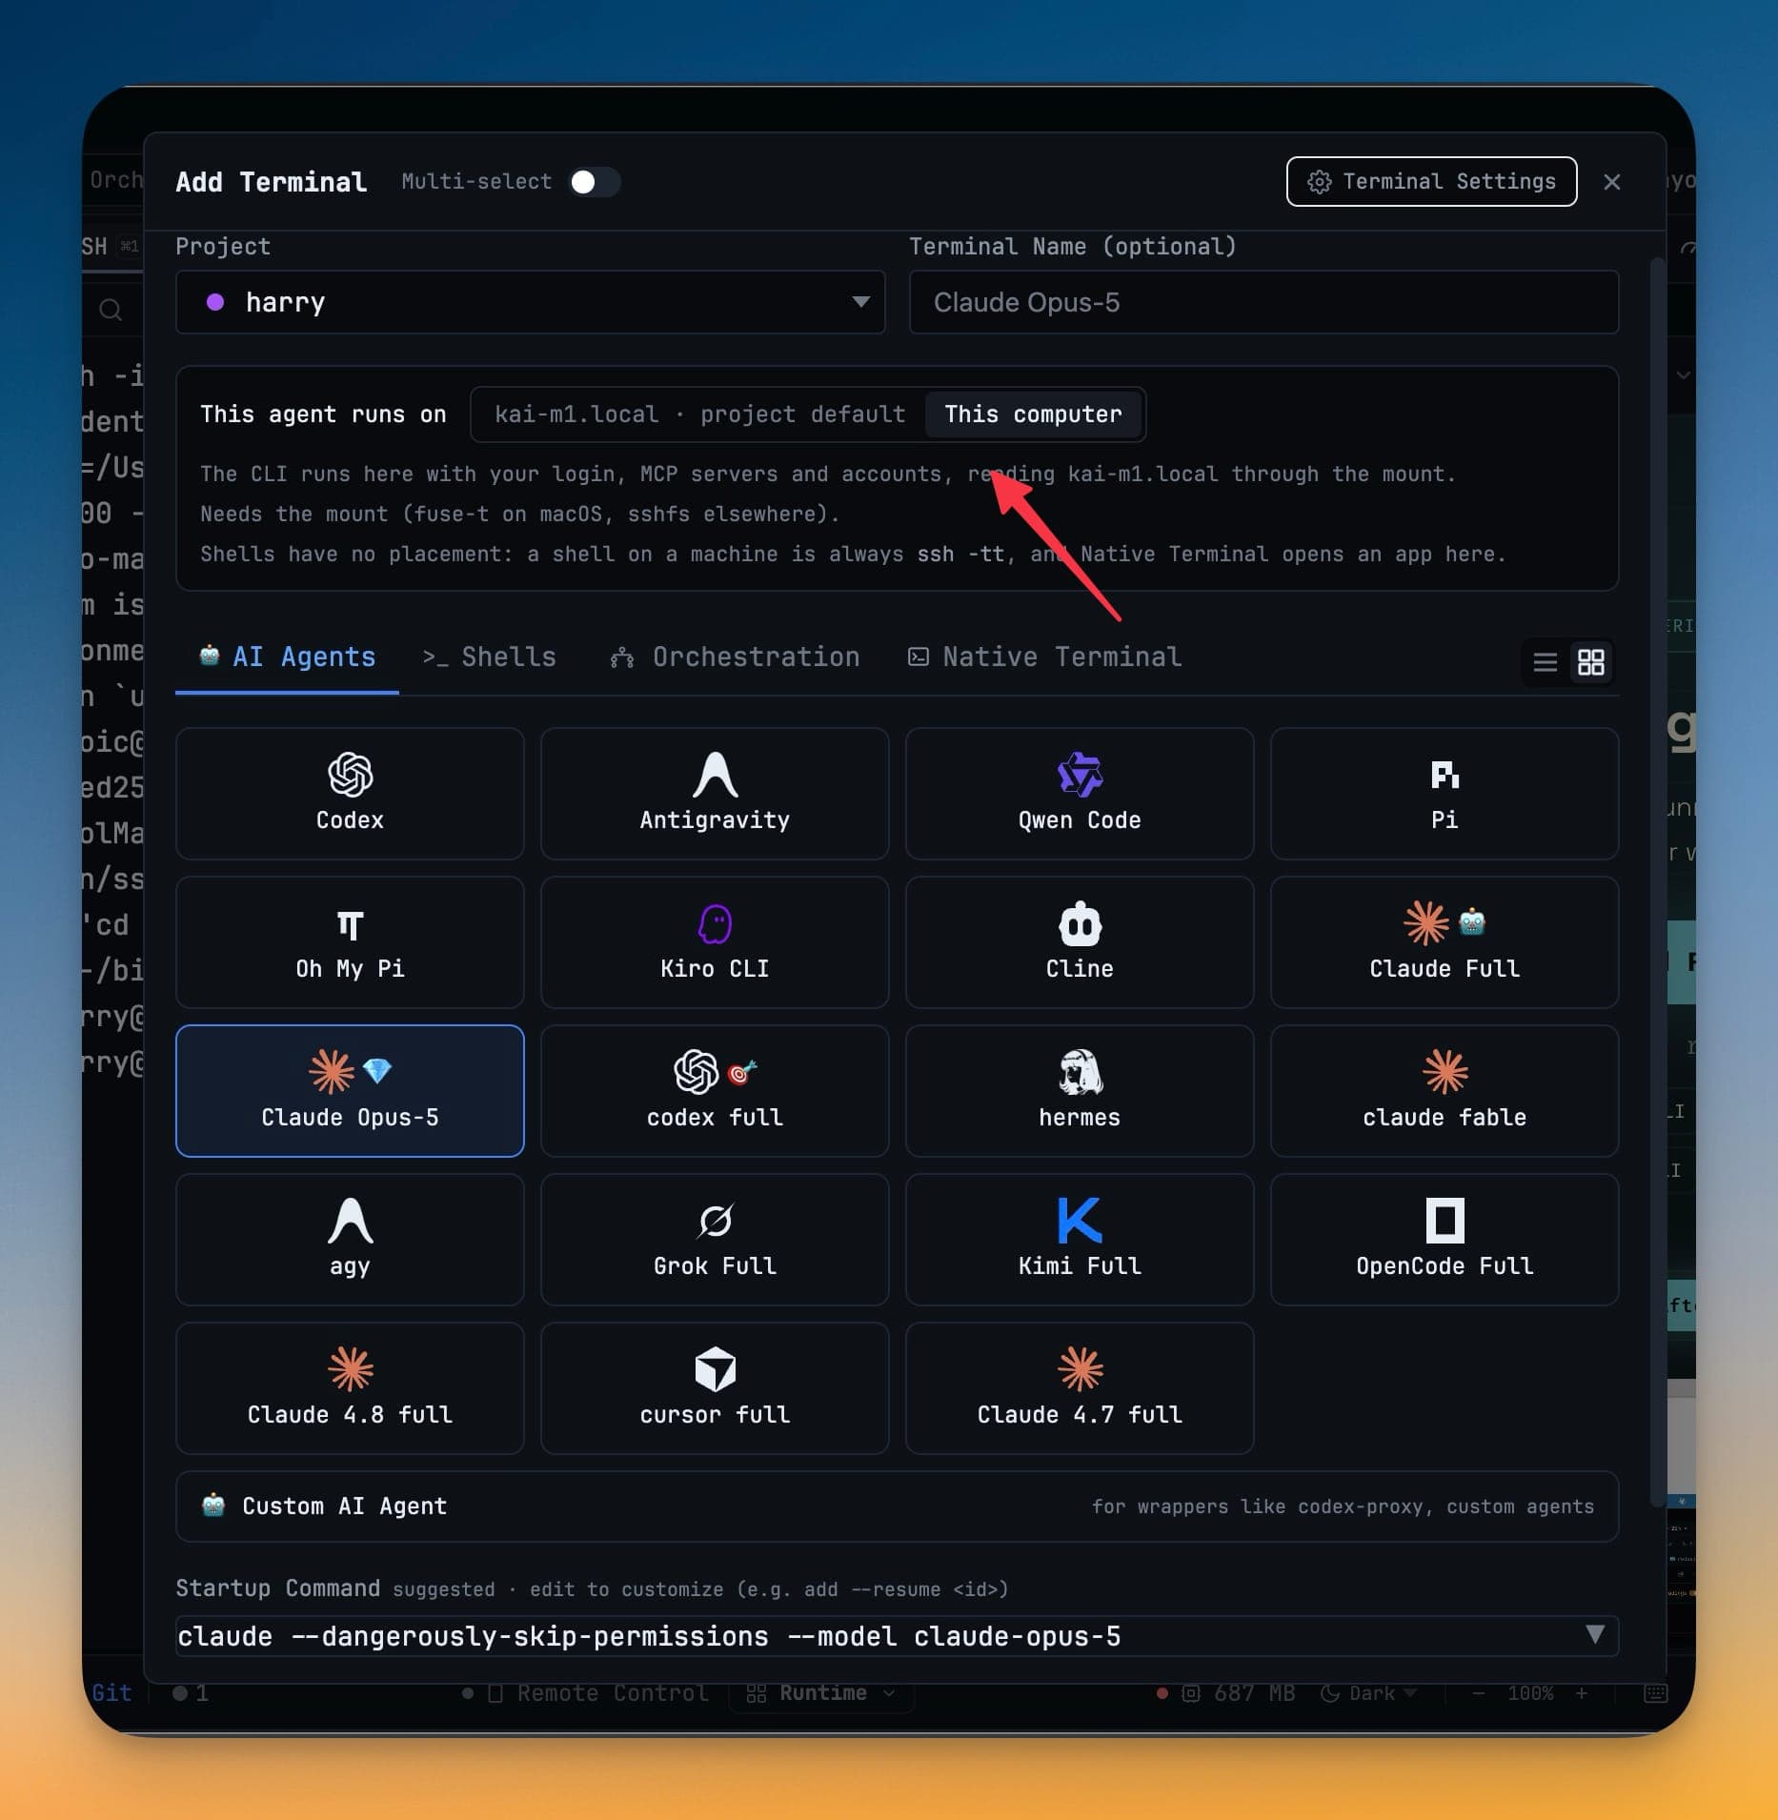
Task: Pick the hermes agent card
Action: (1080, 1091)
